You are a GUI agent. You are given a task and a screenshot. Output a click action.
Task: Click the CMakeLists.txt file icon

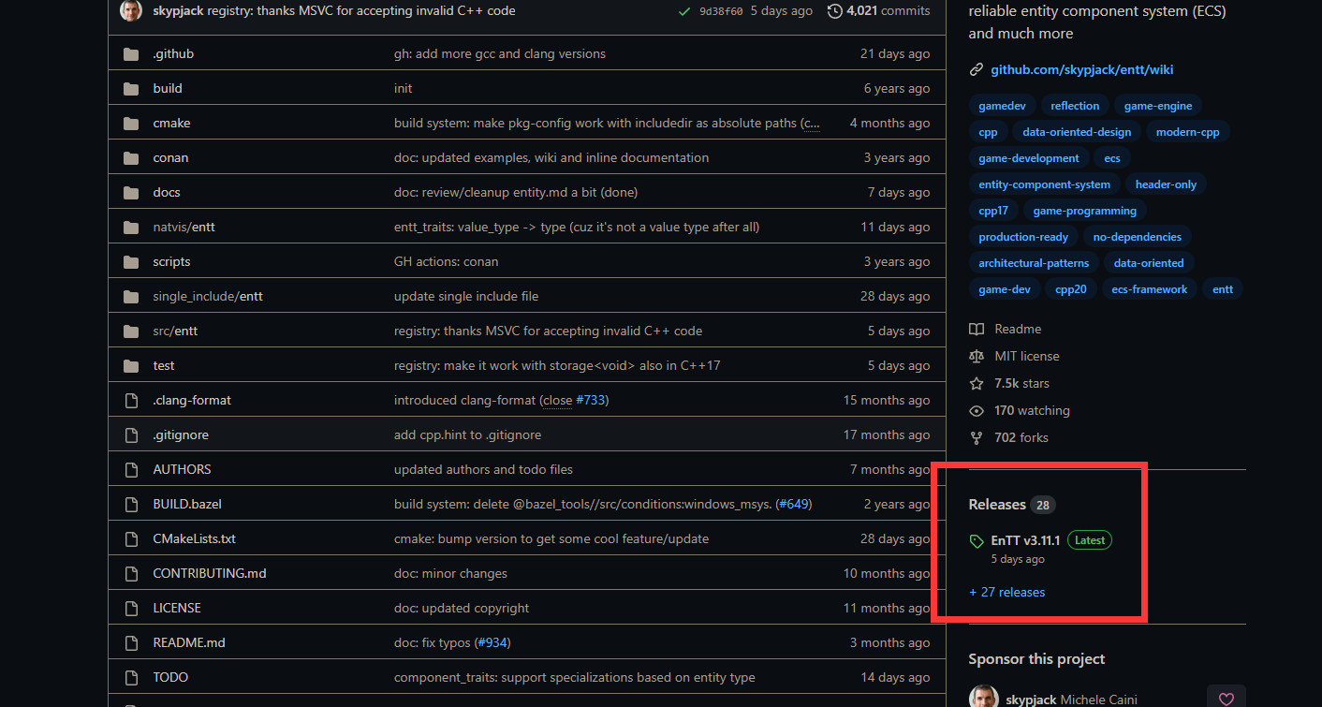tap(131, 538)
